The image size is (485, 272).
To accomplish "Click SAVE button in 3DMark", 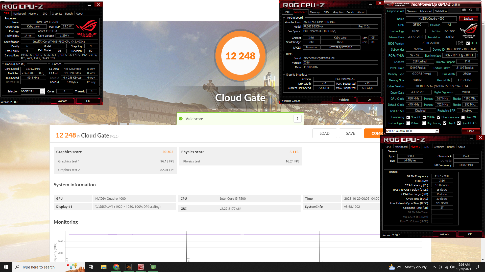I will point(350,133).
